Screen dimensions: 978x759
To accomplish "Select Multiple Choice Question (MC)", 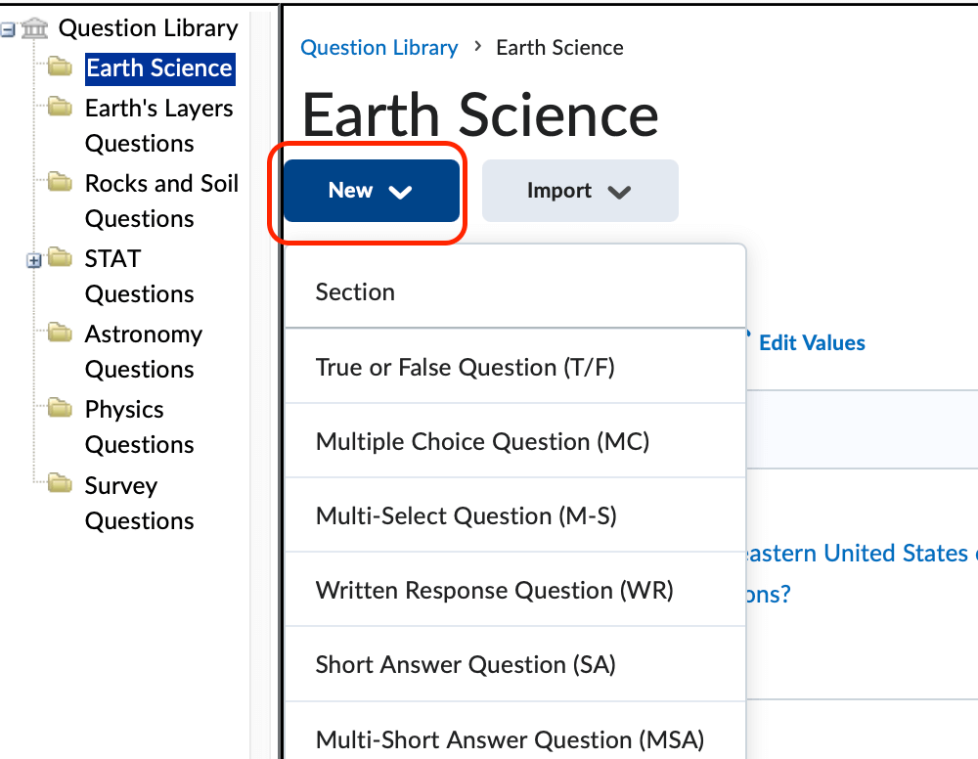I will [x=482, y=441].
